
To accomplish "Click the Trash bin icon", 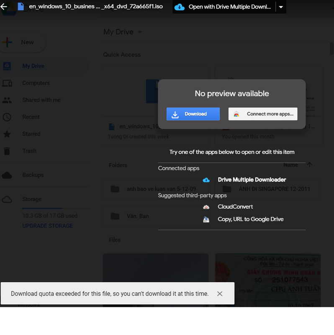I will point(7,151).
